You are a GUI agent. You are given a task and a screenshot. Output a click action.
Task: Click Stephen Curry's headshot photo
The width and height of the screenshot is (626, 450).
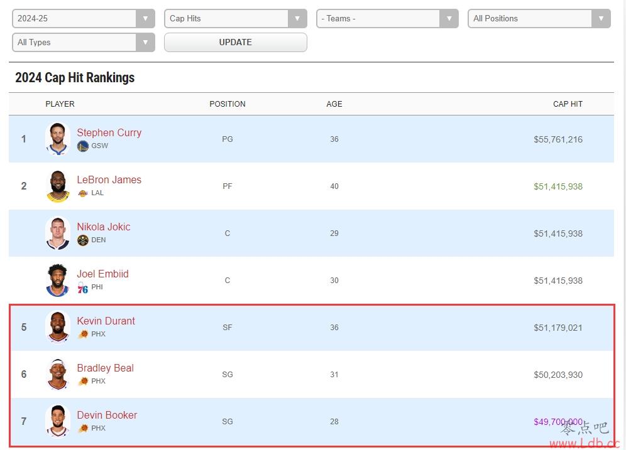coord(57,139)
